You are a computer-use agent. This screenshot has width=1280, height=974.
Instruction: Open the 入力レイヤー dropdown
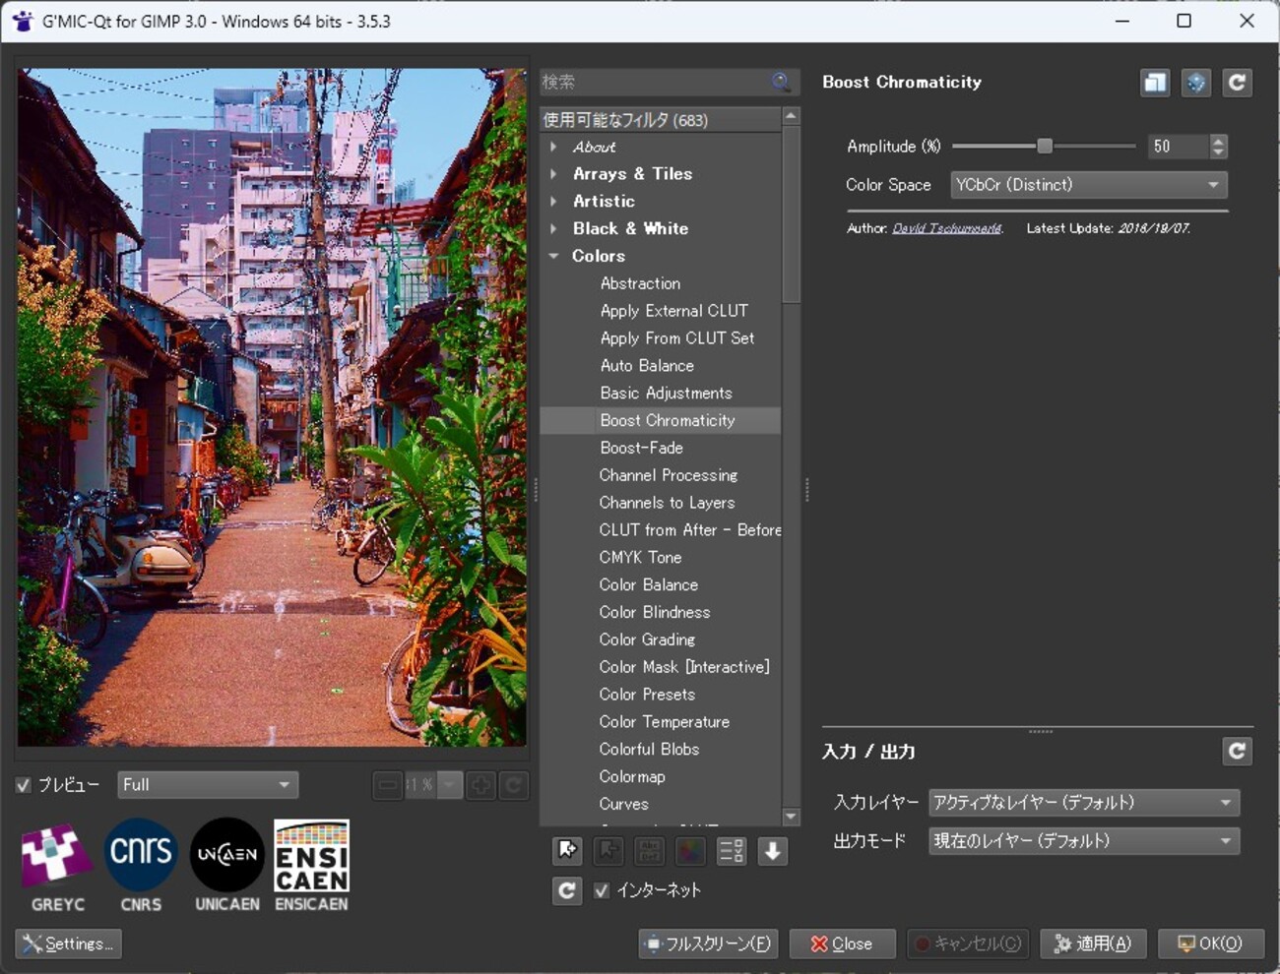[x=1083, y=803]
